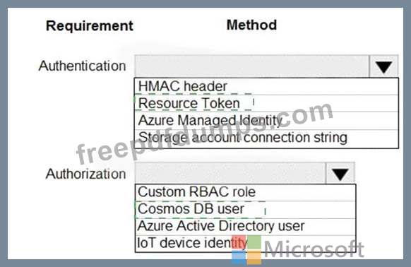Pick Azure Managed Identity option
Screen dimensions: 411x267
[x=266, y=121]
